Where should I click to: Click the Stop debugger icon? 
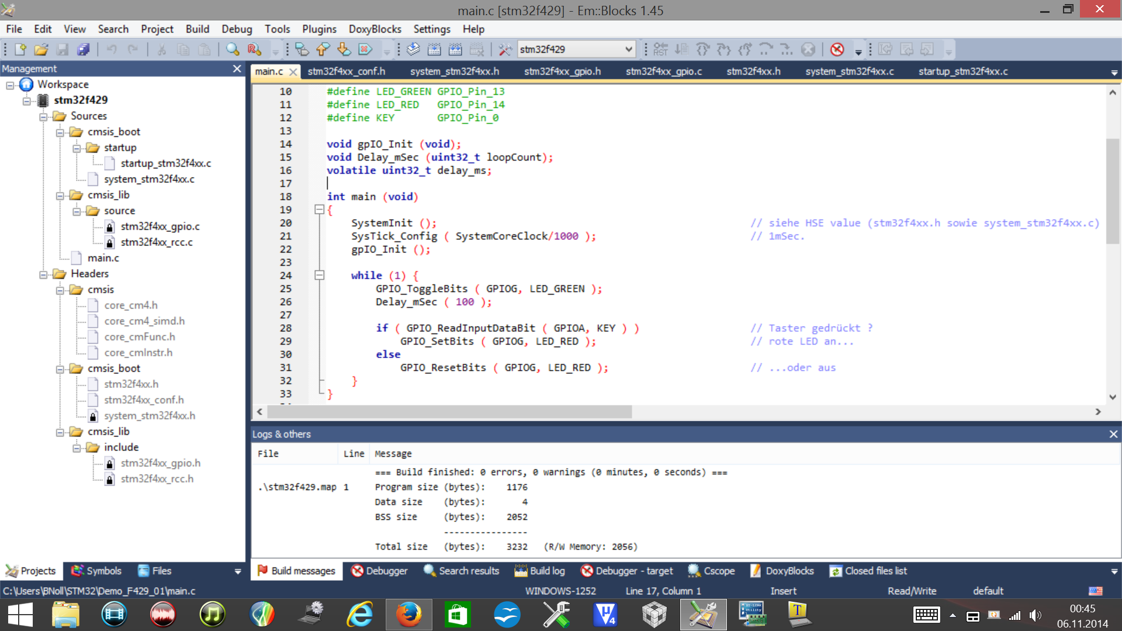pos(808,50)
